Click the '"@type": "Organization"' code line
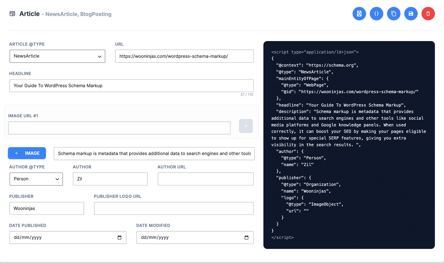The width and height of the screenshot is (444, 263). tap(311, 185)
